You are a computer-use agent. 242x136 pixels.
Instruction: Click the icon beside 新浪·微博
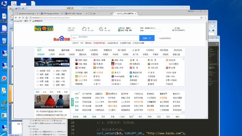pyautogui.click(x=95, y=60)
